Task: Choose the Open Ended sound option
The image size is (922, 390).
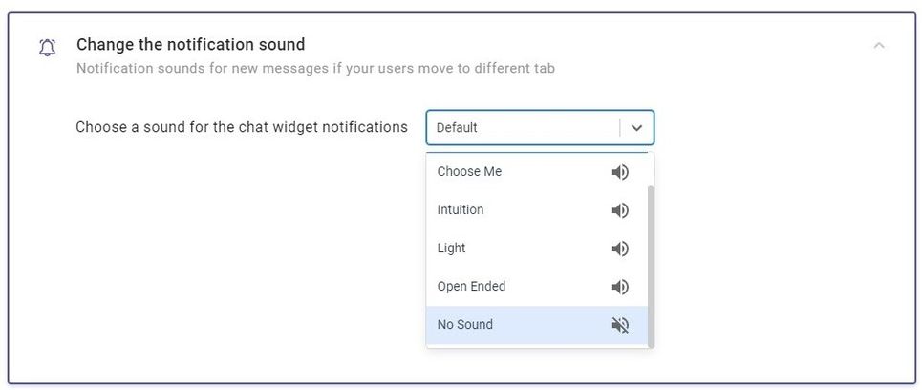Action: click(x=537, y=287)
